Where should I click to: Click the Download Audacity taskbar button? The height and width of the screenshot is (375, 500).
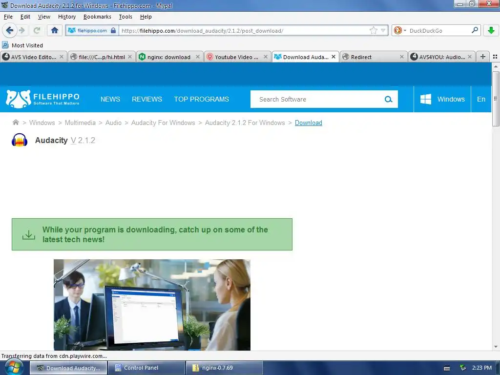68,368
